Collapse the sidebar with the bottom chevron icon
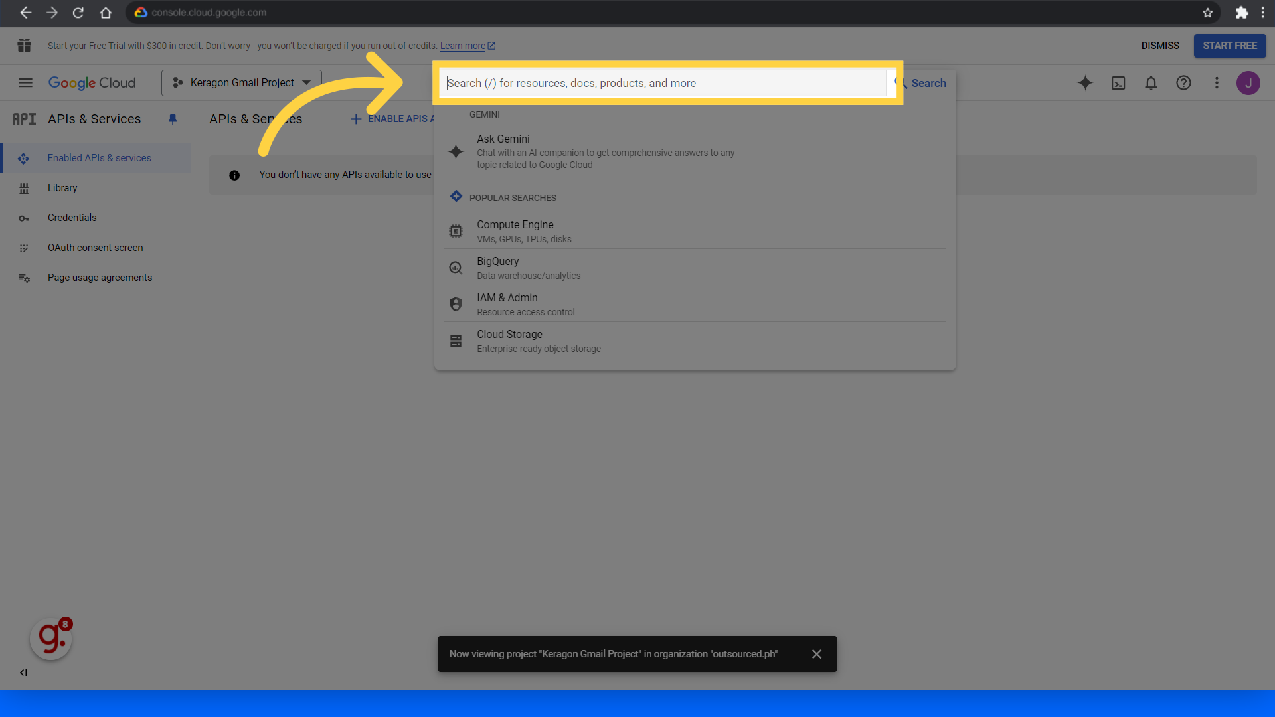Image resolution: width=1275 pixels, height=717 pixels. (23, 673)
